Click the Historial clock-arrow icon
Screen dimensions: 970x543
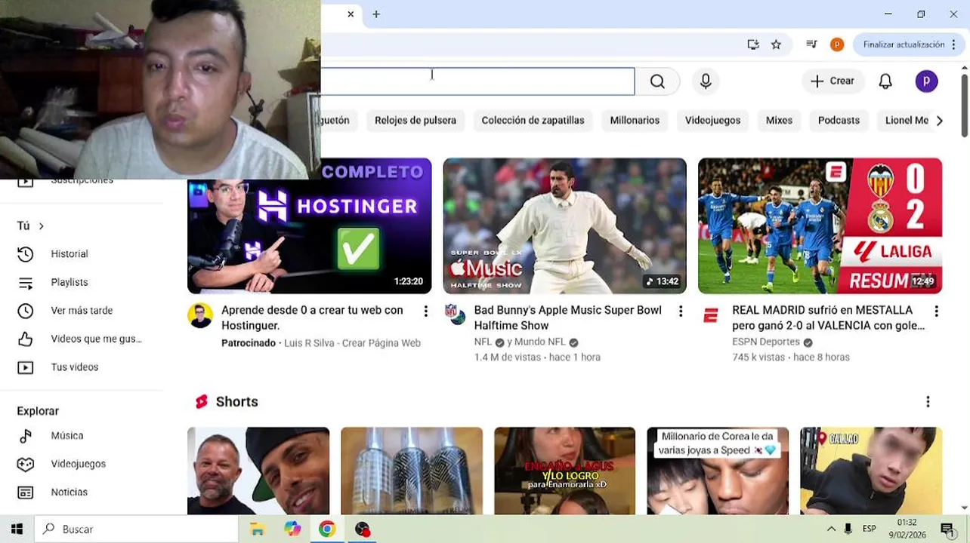coord(26,254)
